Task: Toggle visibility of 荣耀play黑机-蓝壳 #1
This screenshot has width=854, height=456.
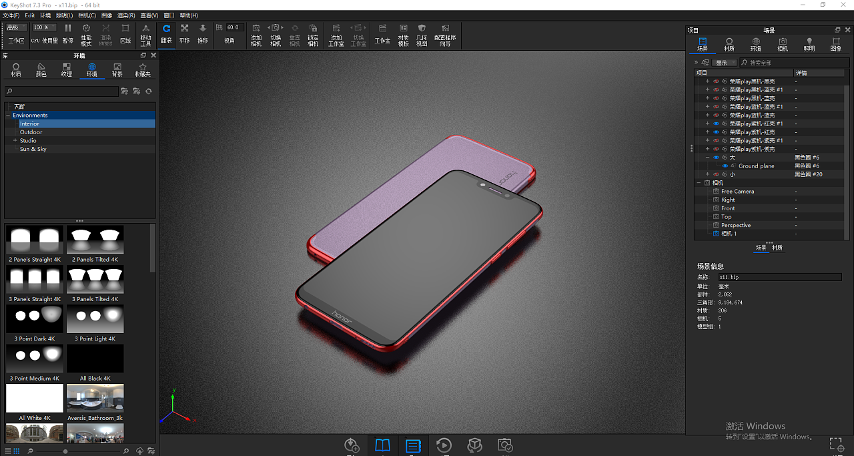Action: pyautogui.click(x=716, y=89)
